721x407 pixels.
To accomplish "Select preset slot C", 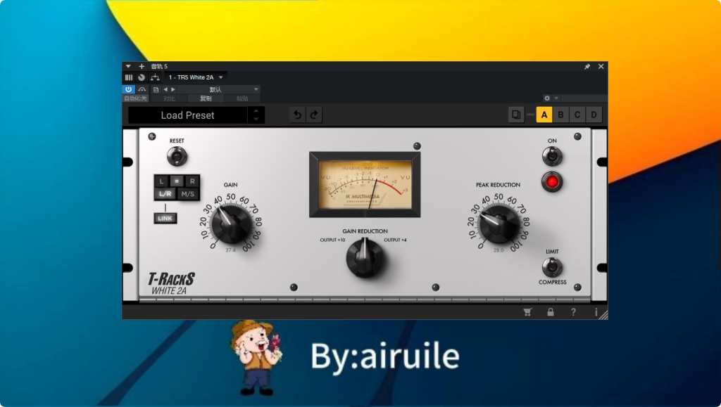I will tap(577, 115).
